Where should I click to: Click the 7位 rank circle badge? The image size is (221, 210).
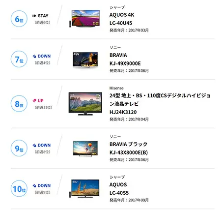[x=19, y=59]
